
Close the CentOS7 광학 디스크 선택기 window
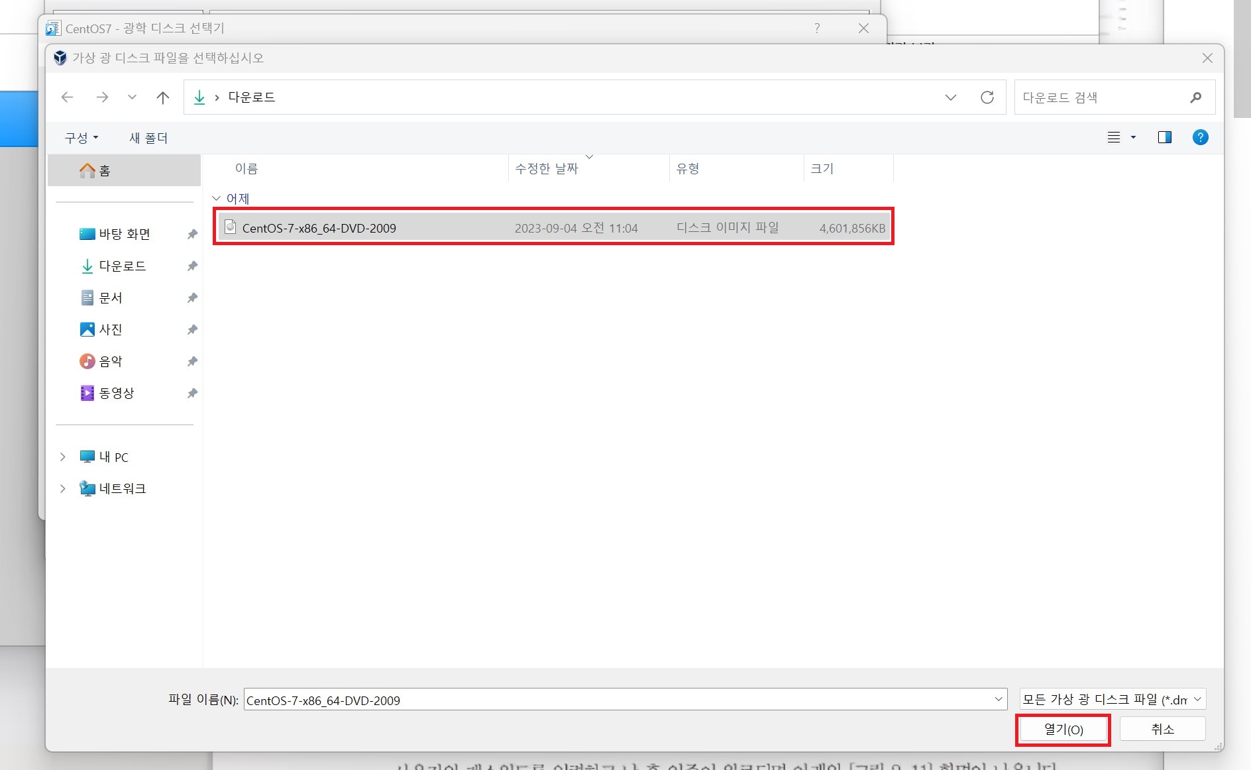(863, 28)
